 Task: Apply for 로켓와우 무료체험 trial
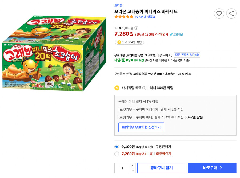click(x=141, y=127)
